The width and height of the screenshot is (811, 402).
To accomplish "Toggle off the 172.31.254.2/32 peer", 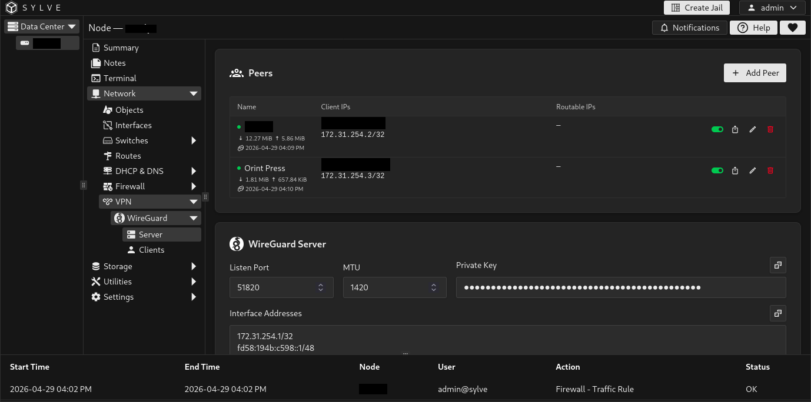I will pos(717,129).
